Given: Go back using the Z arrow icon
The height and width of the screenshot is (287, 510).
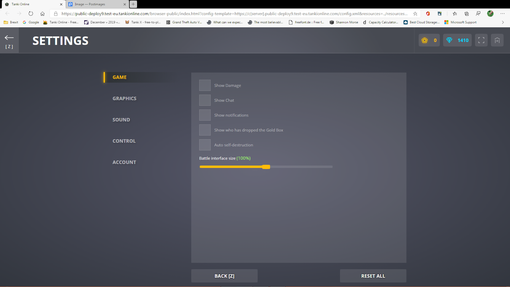Looking at the screenshot, I should tap(9, 40).
